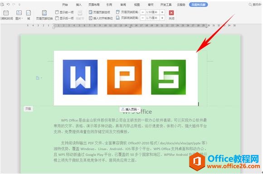
Task: Decrease footer bottom distance with minus
Action: pyautogui.click(x=142, y=18)
